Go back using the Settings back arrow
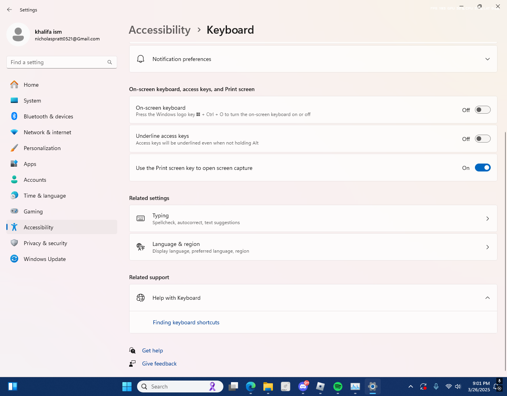507x396 pixels. (x=10, y=10)
